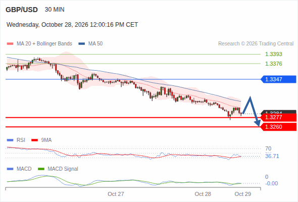Click the Oct 27 date axis label
The height and width of the screenshot is (202, 298).
(116, 194)
